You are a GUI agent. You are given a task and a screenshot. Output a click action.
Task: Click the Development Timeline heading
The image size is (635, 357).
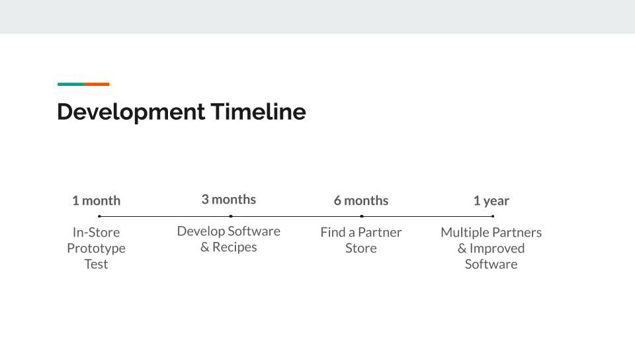point(181,112)
